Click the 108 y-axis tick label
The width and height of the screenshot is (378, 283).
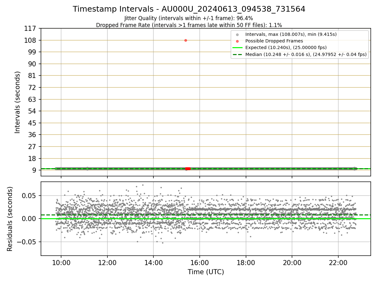point(30,40)
